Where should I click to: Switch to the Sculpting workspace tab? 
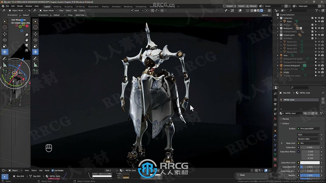pyautogui.click(x=68, y=7)
